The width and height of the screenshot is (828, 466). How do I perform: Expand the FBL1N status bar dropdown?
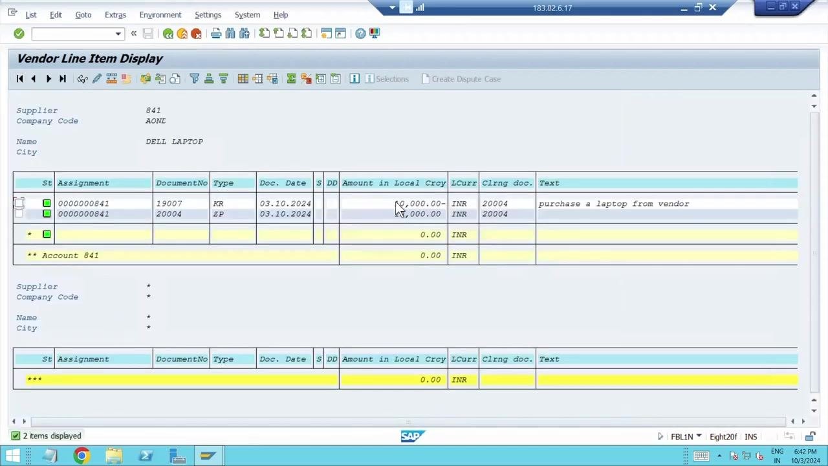coord(699,436)
